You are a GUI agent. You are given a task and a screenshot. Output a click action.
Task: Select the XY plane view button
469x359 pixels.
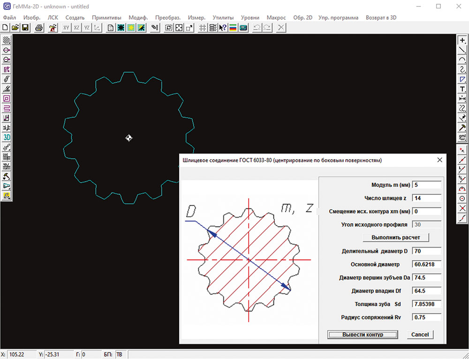click(x=67, y=28)
